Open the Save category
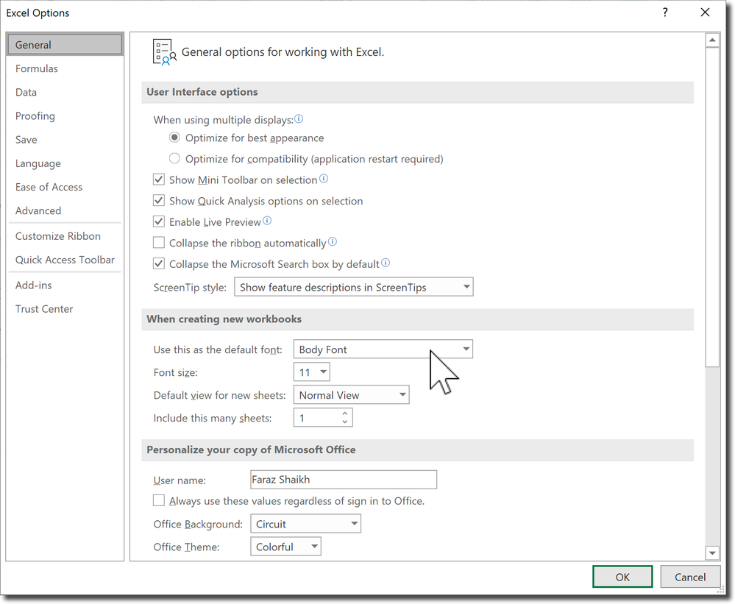735x604 pixels. 65,140
